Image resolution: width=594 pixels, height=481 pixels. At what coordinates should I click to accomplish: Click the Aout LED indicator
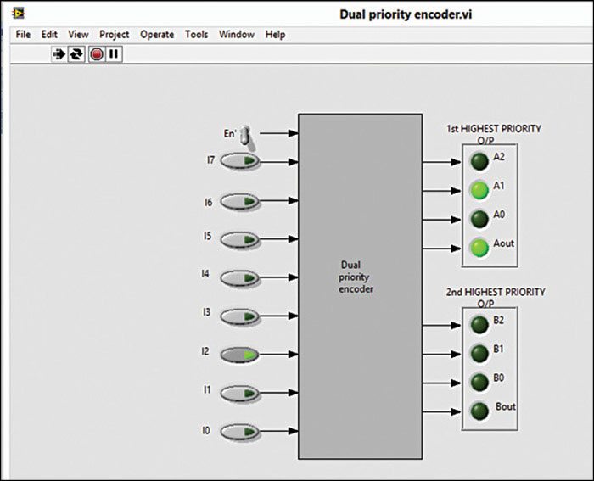(479, 248)
